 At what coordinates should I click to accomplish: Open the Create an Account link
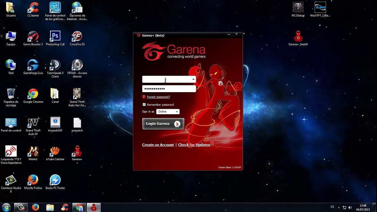tap(158, 145)
